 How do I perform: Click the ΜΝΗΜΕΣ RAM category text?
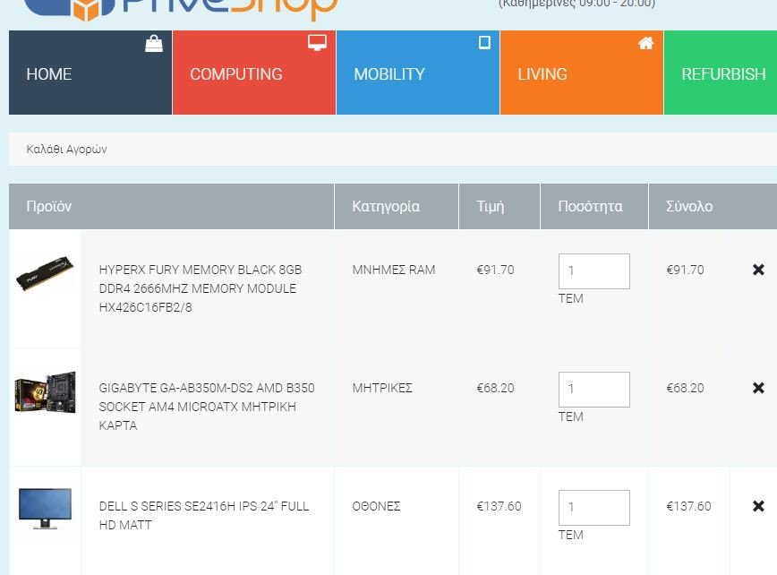click(394, 270)
